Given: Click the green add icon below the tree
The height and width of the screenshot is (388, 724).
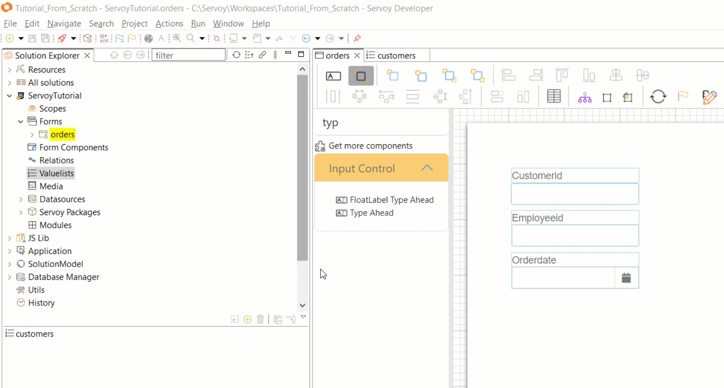Looking at the screenshot, I should click(247, 319).
